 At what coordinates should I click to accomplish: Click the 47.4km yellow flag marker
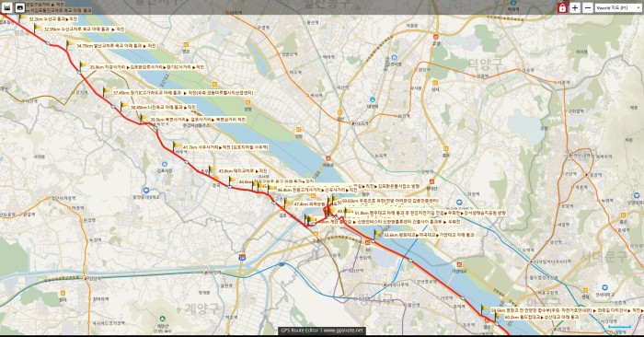[287, 202]
